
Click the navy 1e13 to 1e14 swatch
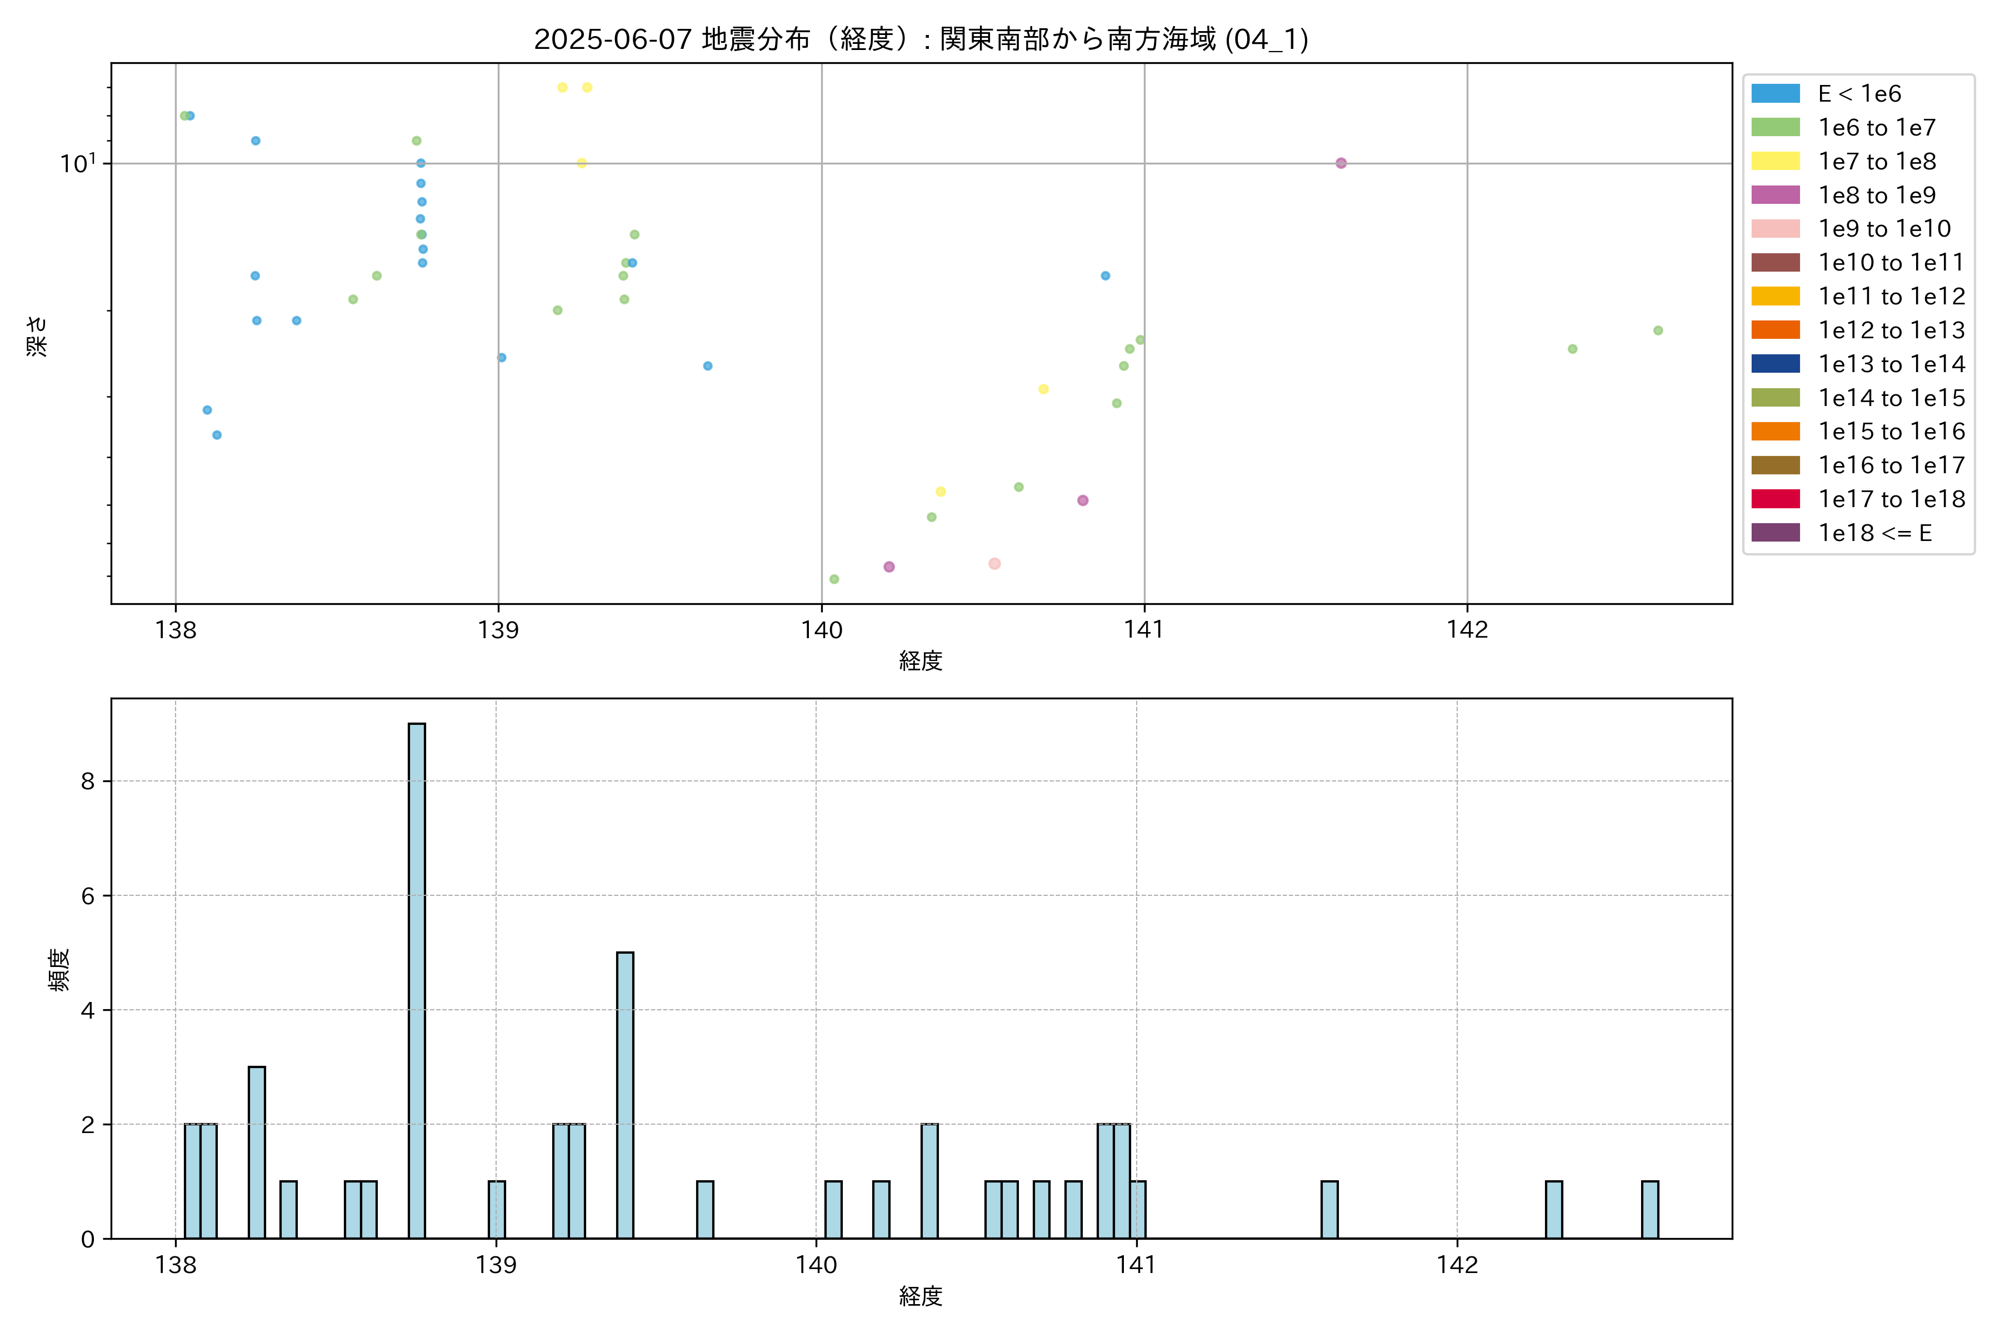coord(1774,364)
